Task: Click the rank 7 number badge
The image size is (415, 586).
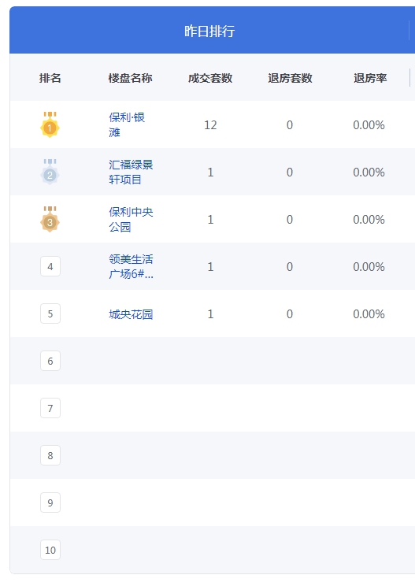Action: [x=50, y=408]
